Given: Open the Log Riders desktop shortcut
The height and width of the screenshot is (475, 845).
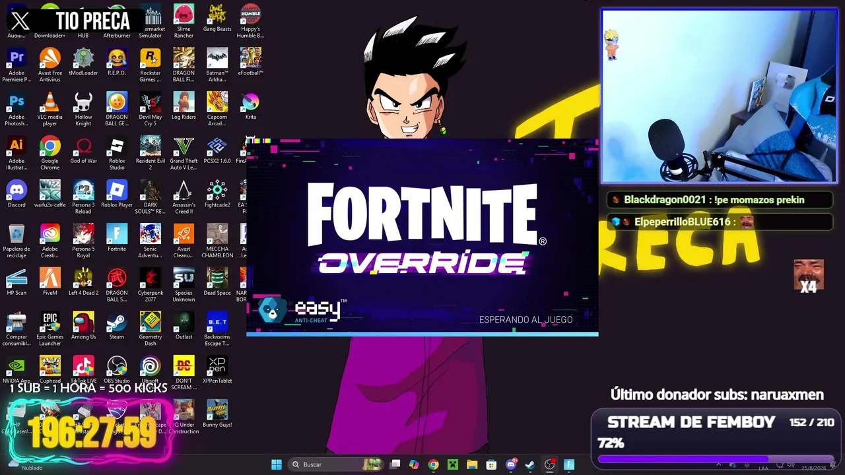Looking at the screenshot, I should (x=184, y=106).
